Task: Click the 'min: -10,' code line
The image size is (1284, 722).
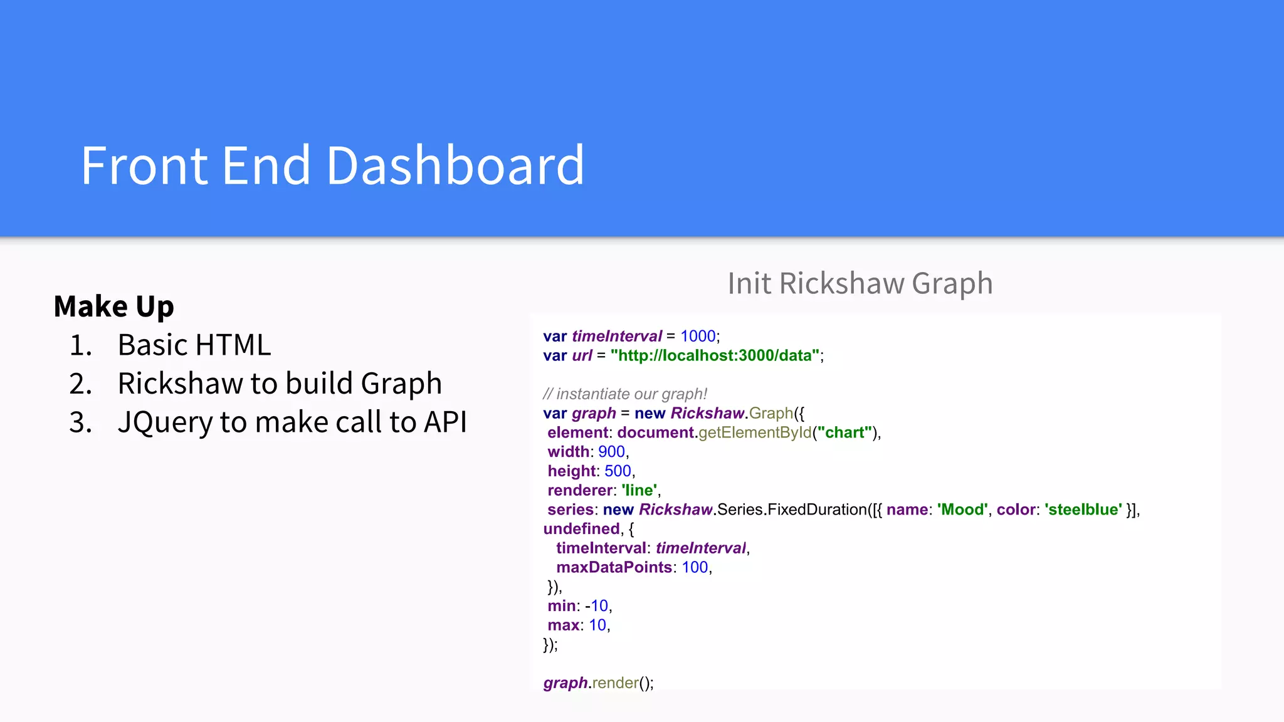Action: coord(580,605)
